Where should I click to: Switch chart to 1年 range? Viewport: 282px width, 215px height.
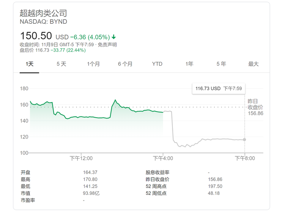[189, 64]
